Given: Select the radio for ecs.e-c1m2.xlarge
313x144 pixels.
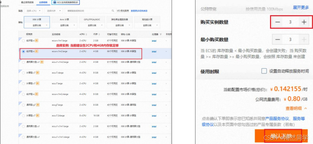Looking at the screenshot, I should pyautogui.click(x=23, y=94).
